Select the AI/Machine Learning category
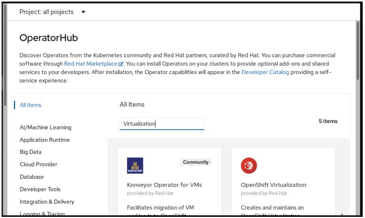 45,127
